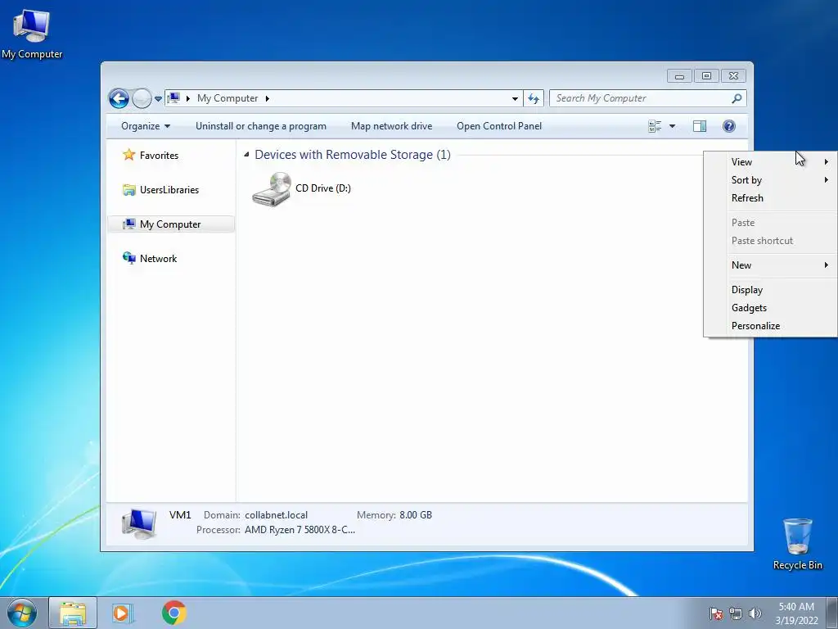The image size is (838, 629).
Task: Toggle the preview pane button
Action: point(700,126)
